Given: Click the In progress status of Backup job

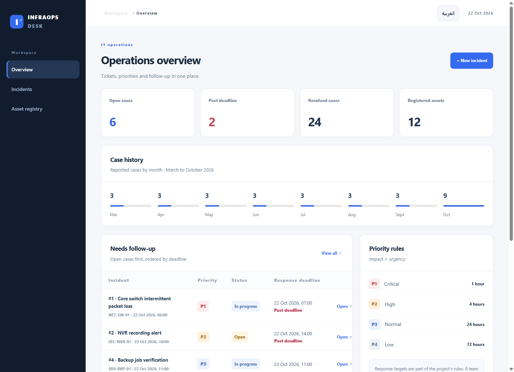Looking at the screenshot, I should click(246, 364).
